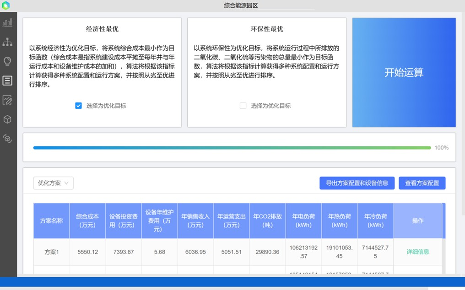Select the 方案1 name cell

coord(51,252)
